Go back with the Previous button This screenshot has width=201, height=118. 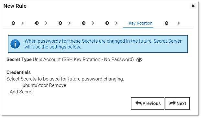tap(148, 103)
